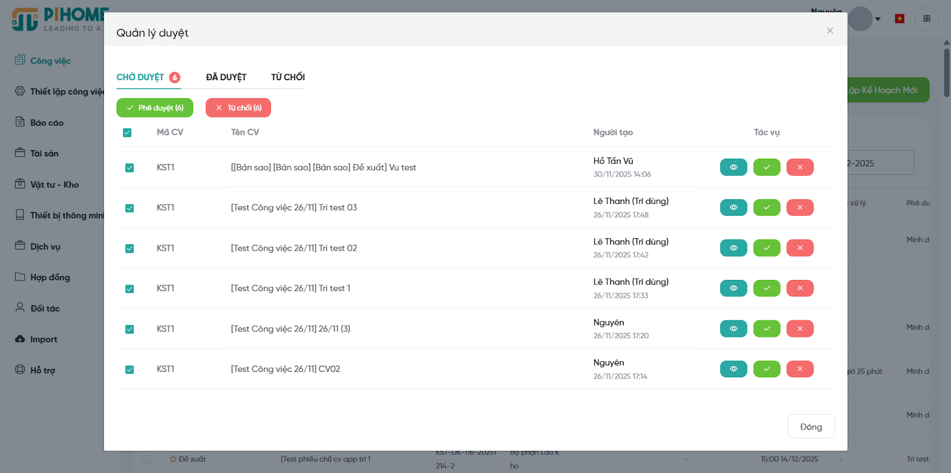This screenshot has width=951, height=473.
Task: Toggle the select-all checkbox in table header
Action: pyautogui.click(x=127, y=133)
